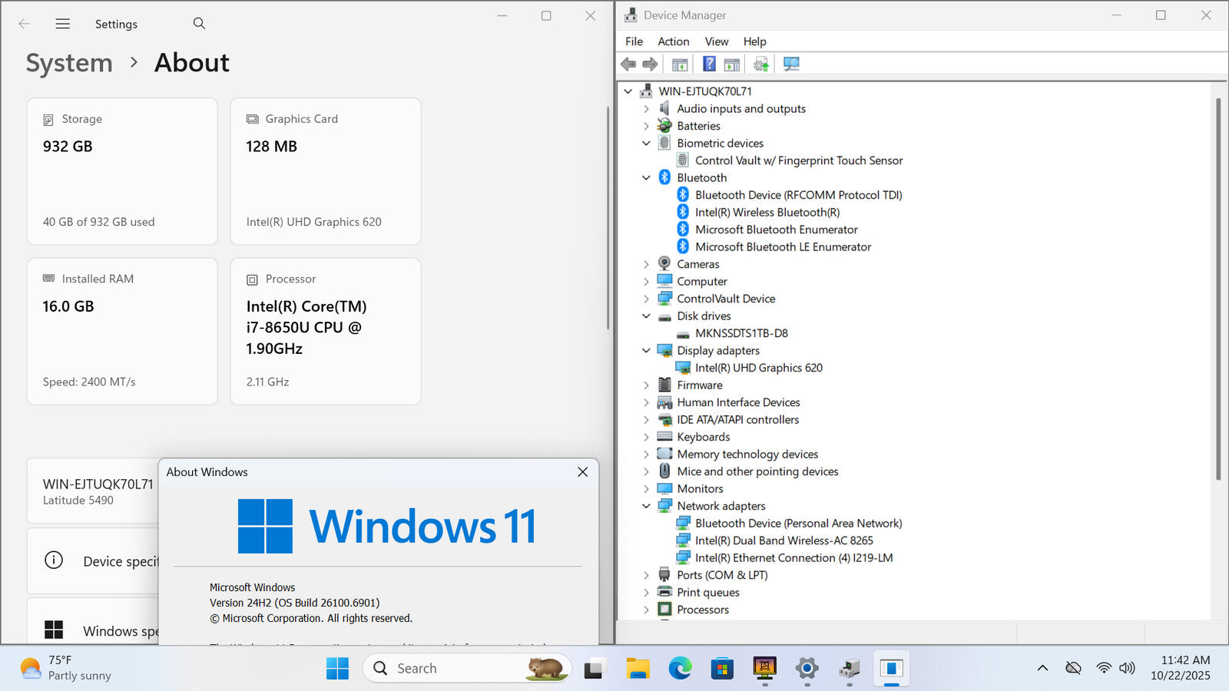Screen dimensions: 1229x691
Task: Open the Action menu
Action: coord(673,41)
